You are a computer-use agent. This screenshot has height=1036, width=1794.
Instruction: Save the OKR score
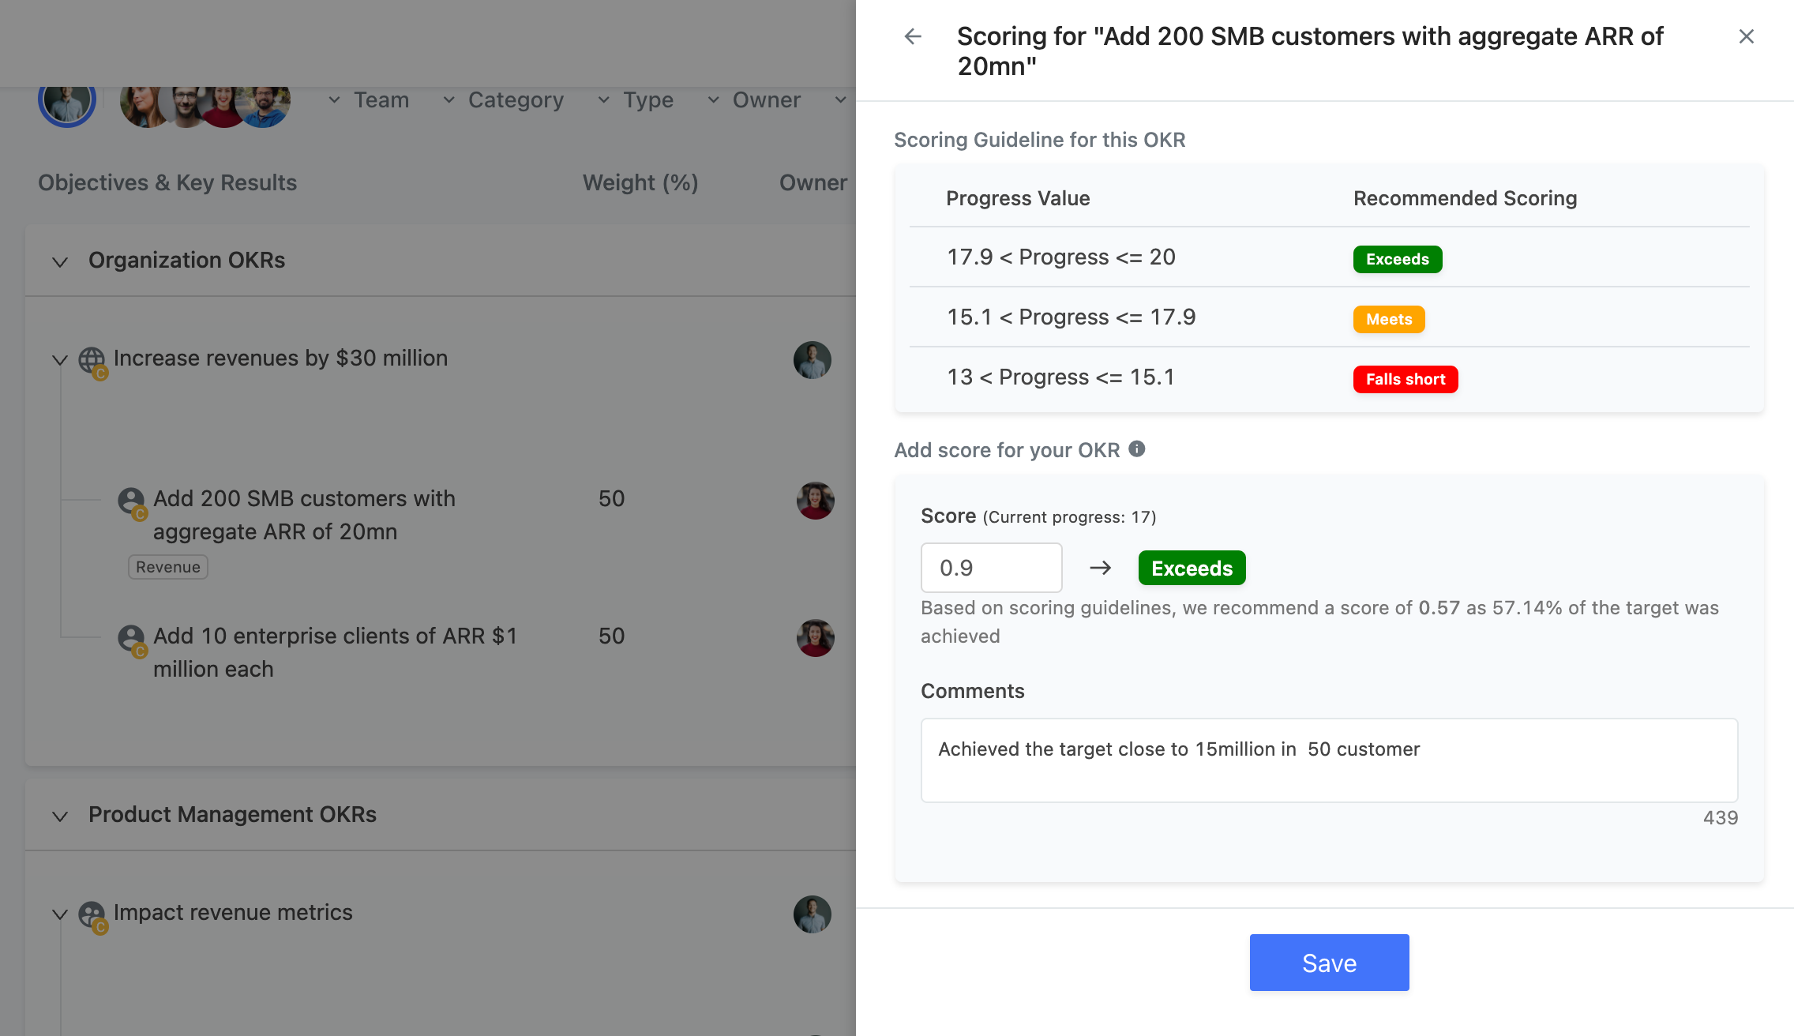point(1329,963)
